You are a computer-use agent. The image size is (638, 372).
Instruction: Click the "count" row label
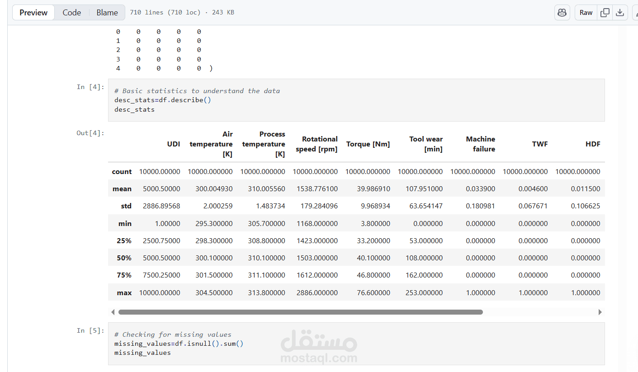122,172
